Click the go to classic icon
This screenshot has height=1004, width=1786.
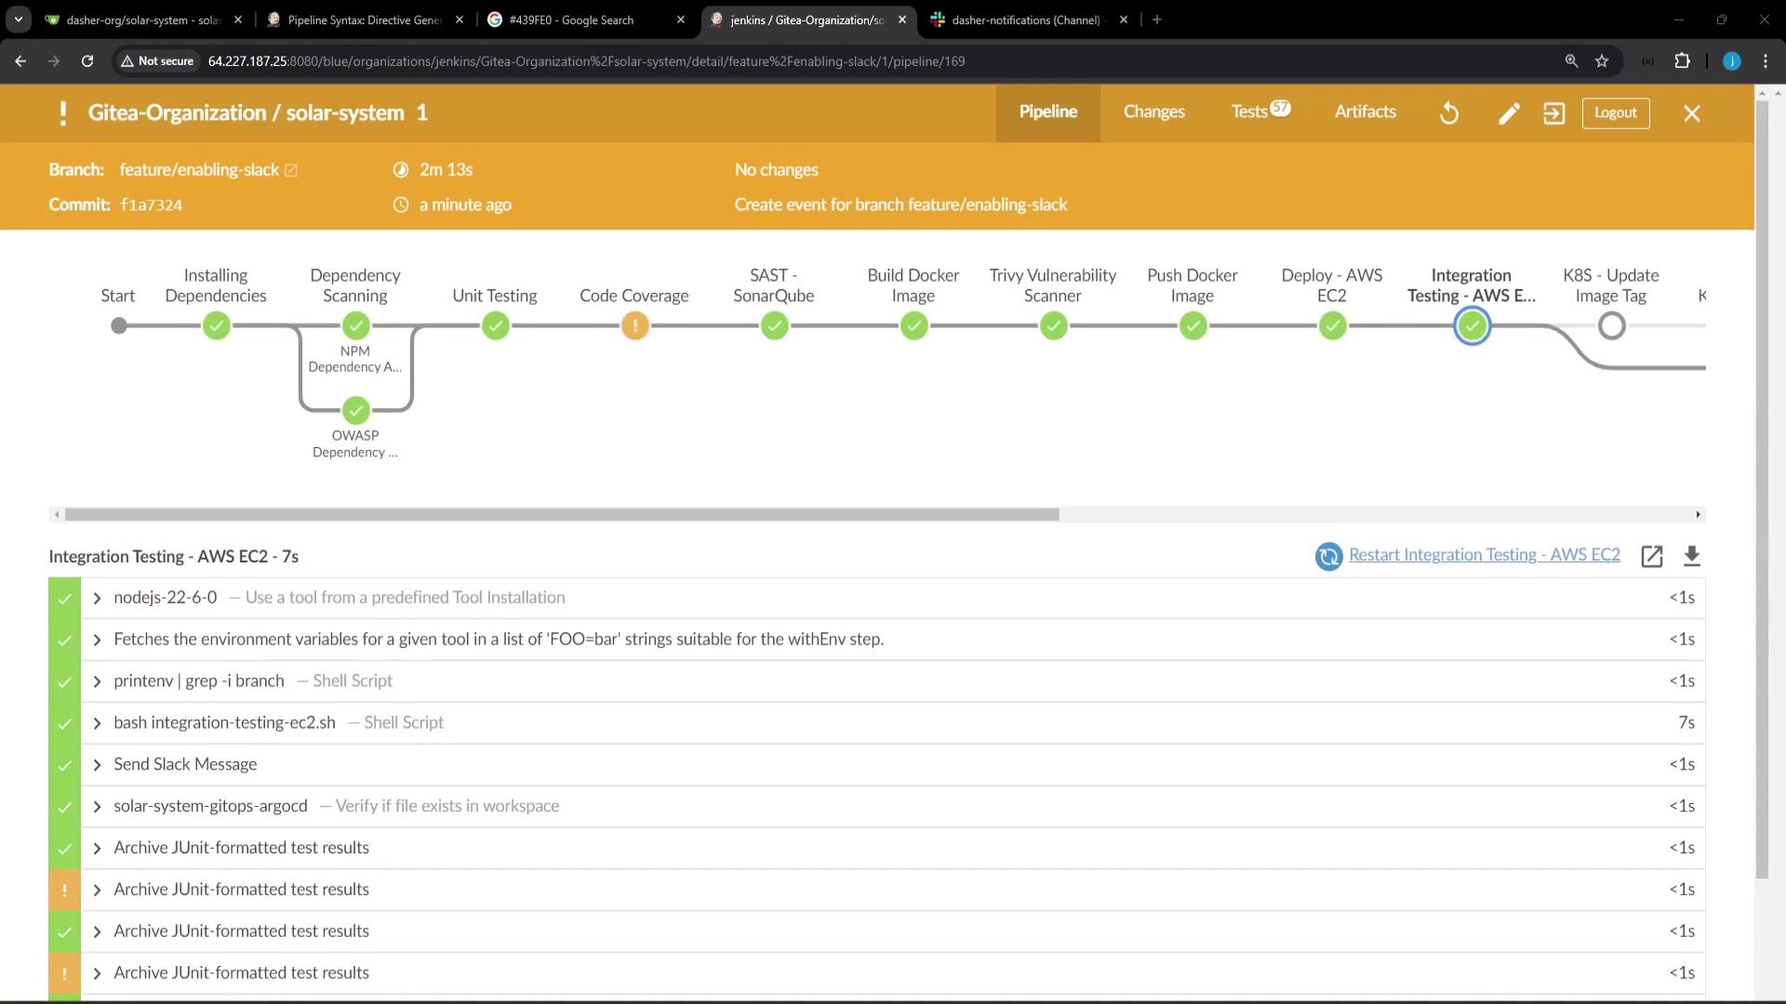(1553, 113)
